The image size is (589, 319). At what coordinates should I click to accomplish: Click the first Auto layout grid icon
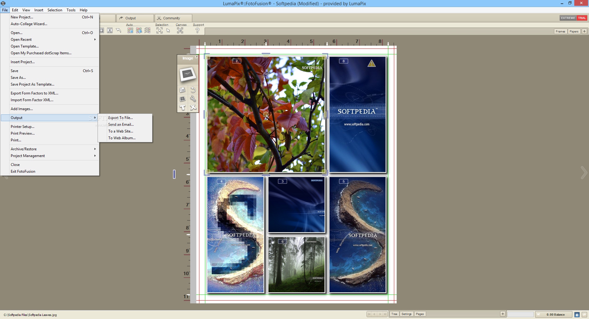(130, 30)
